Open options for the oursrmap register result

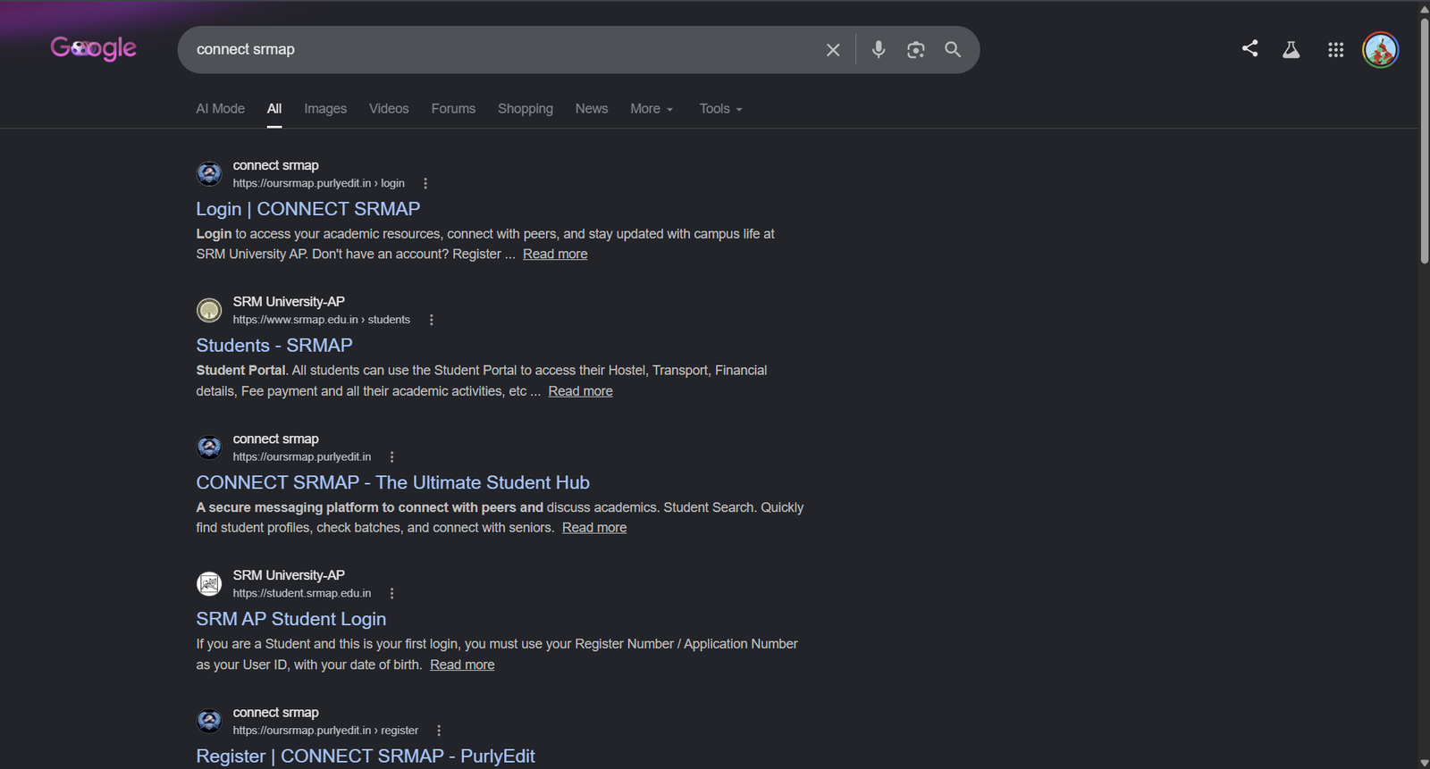click(x=439, y=731)
